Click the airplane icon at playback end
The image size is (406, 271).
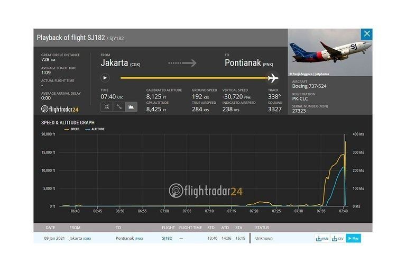(273, 78)
